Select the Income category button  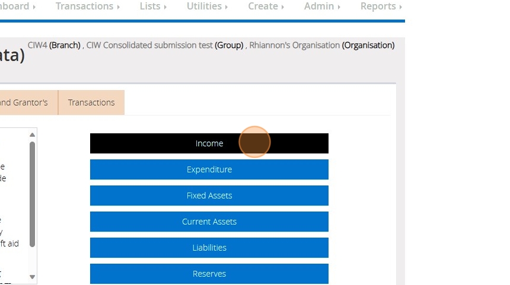(209, 143)
